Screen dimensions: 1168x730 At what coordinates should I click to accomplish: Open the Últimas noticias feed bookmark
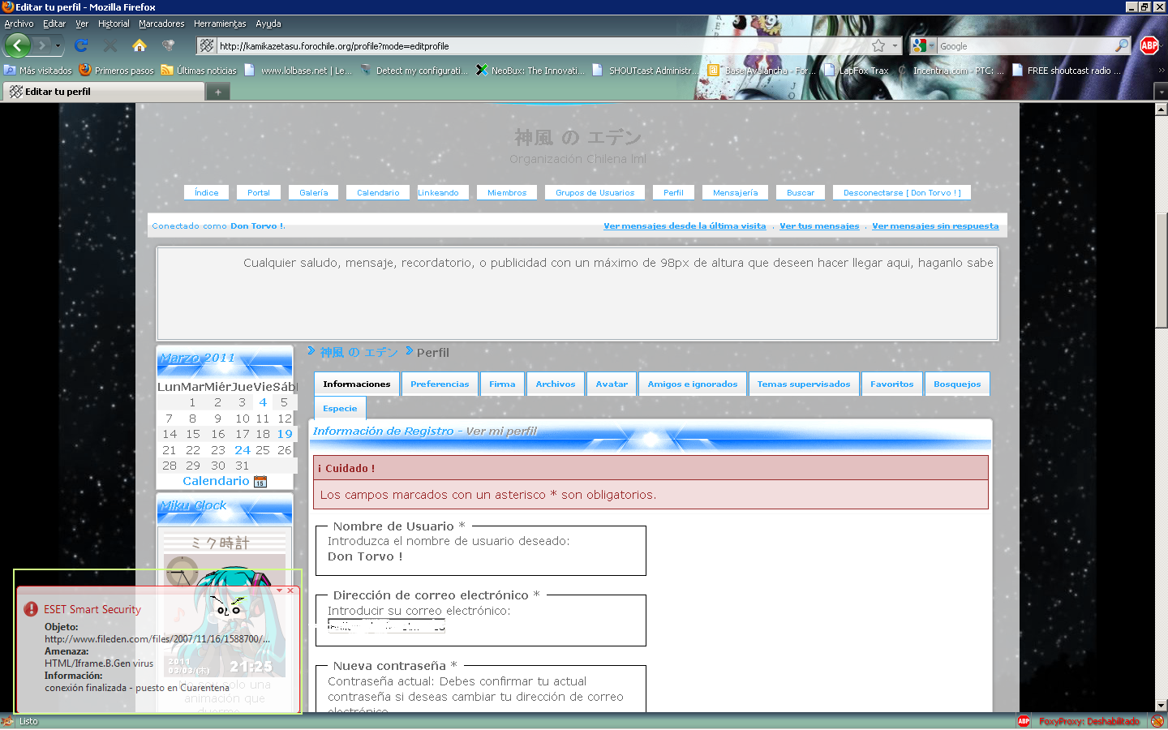[x=199, y=71]
